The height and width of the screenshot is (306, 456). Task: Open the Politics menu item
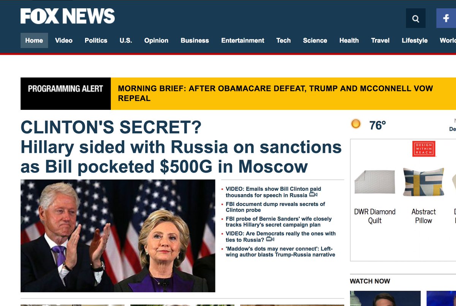tap(96, 40)
